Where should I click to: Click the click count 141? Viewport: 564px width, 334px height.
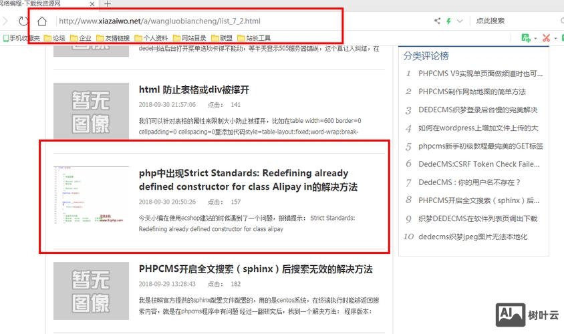pos(236,105)
